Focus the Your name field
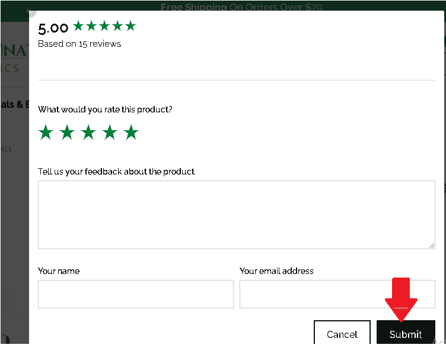Screen dimensions: 446x348 tap(136, 294)
